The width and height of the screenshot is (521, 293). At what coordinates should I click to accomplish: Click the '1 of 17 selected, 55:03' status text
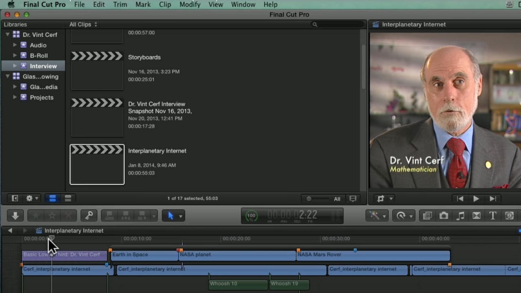tap(193, 199)
